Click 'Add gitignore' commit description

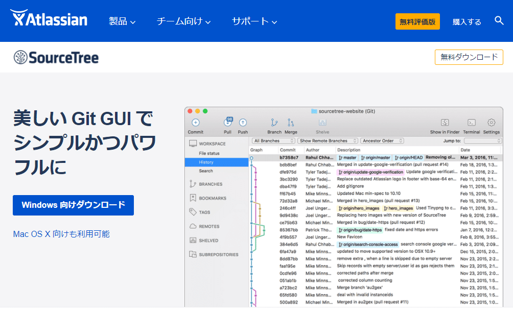[350, 186]
